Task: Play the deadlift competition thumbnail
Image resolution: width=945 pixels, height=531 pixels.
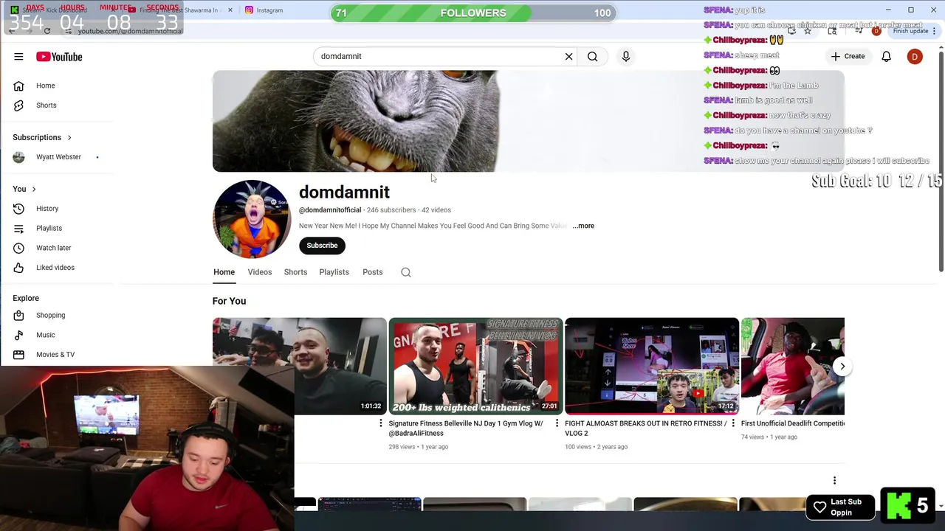Action: tap(793, 367)
